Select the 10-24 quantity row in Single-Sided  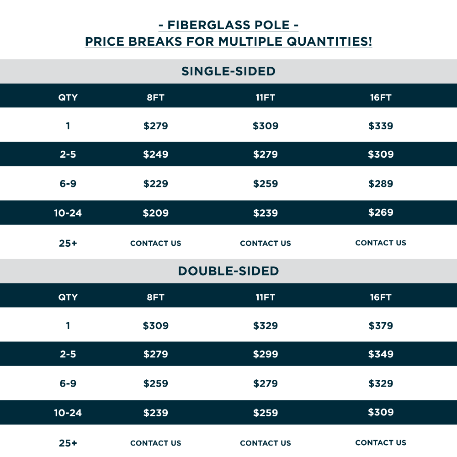coord(68,213)
